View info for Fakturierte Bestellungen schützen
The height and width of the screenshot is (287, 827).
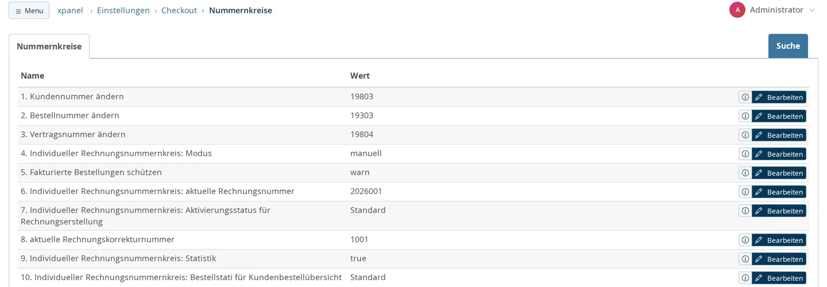coord(745,173)
